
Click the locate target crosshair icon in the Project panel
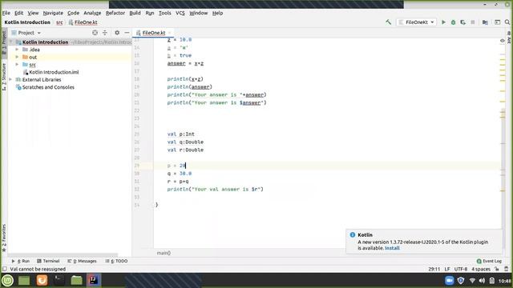point(95,33)
